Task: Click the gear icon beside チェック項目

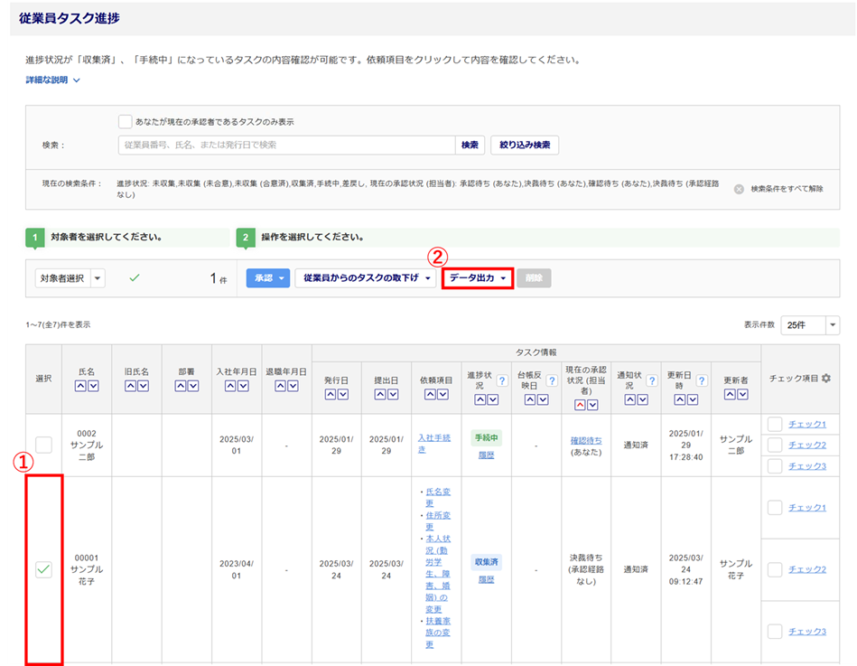Action: tap(824, 379)
